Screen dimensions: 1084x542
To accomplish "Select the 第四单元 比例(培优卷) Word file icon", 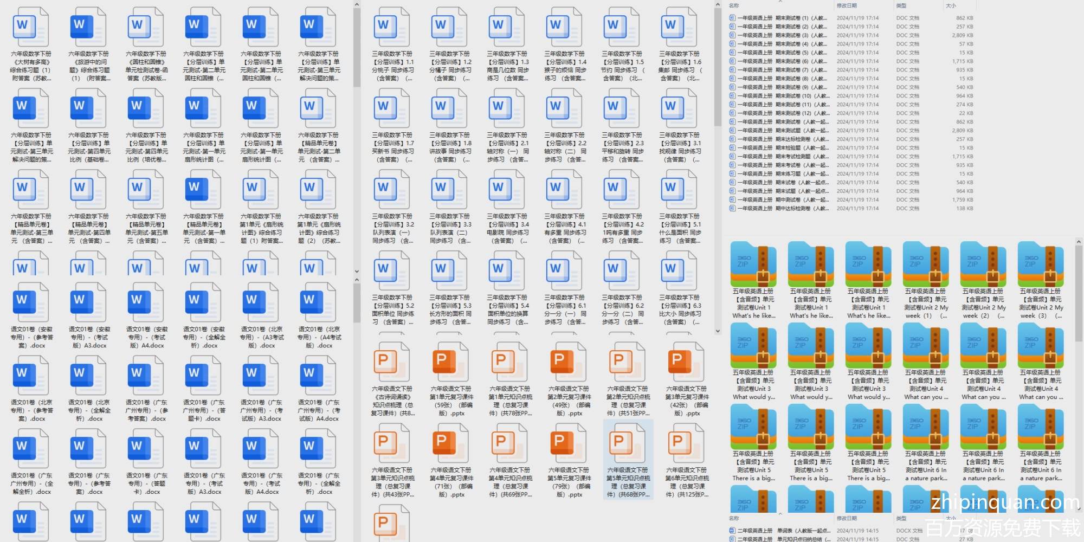I will point(146,108).
